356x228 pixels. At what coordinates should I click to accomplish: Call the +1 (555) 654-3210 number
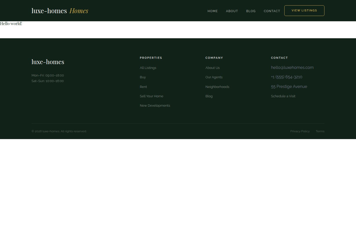287,77
